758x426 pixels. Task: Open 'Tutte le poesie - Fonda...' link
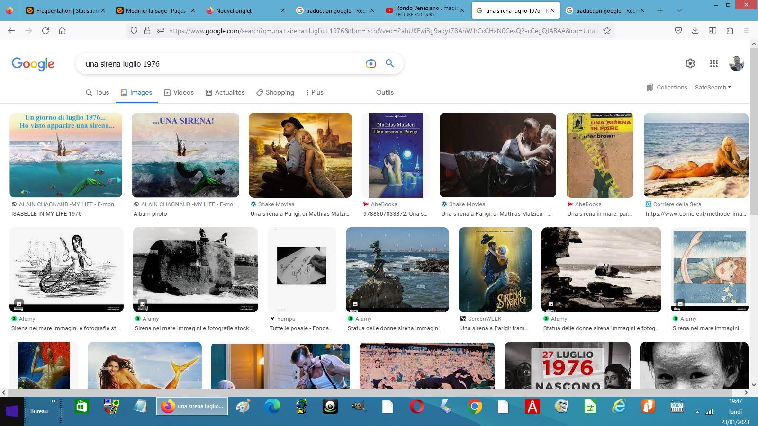301,328
